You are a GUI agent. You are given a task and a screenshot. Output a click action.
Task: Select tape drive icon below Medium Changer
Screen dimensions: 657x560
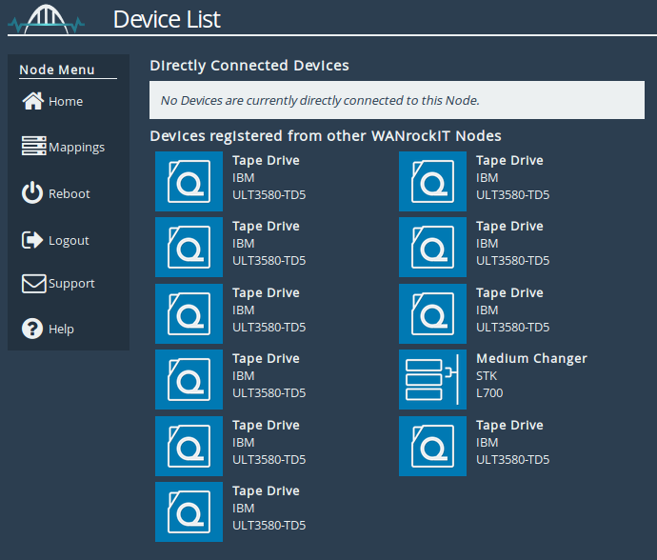tap(432, 446)
